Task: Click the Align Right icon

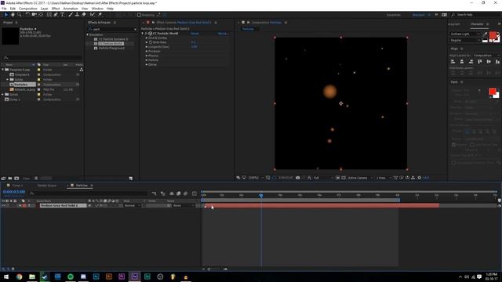Action: (471, 62)
